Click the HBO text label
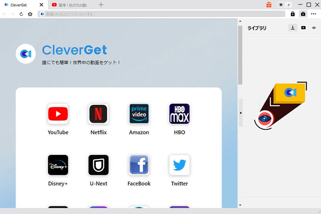 [179, 132]
